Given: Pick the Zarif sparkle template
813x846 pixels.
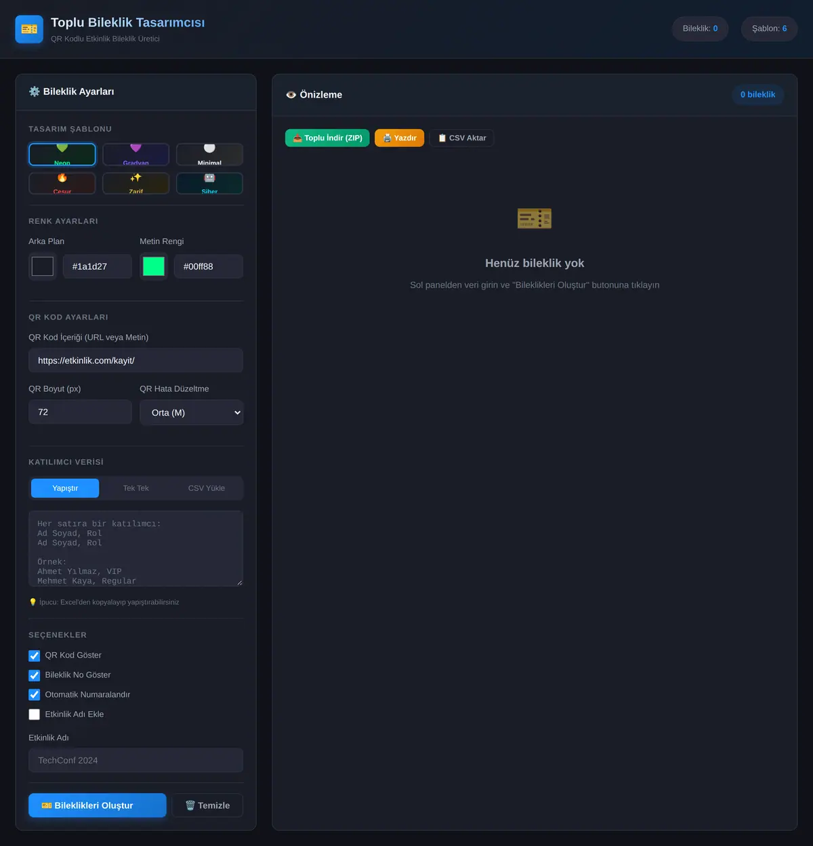Looking at the screenshot, I should 135,183.
